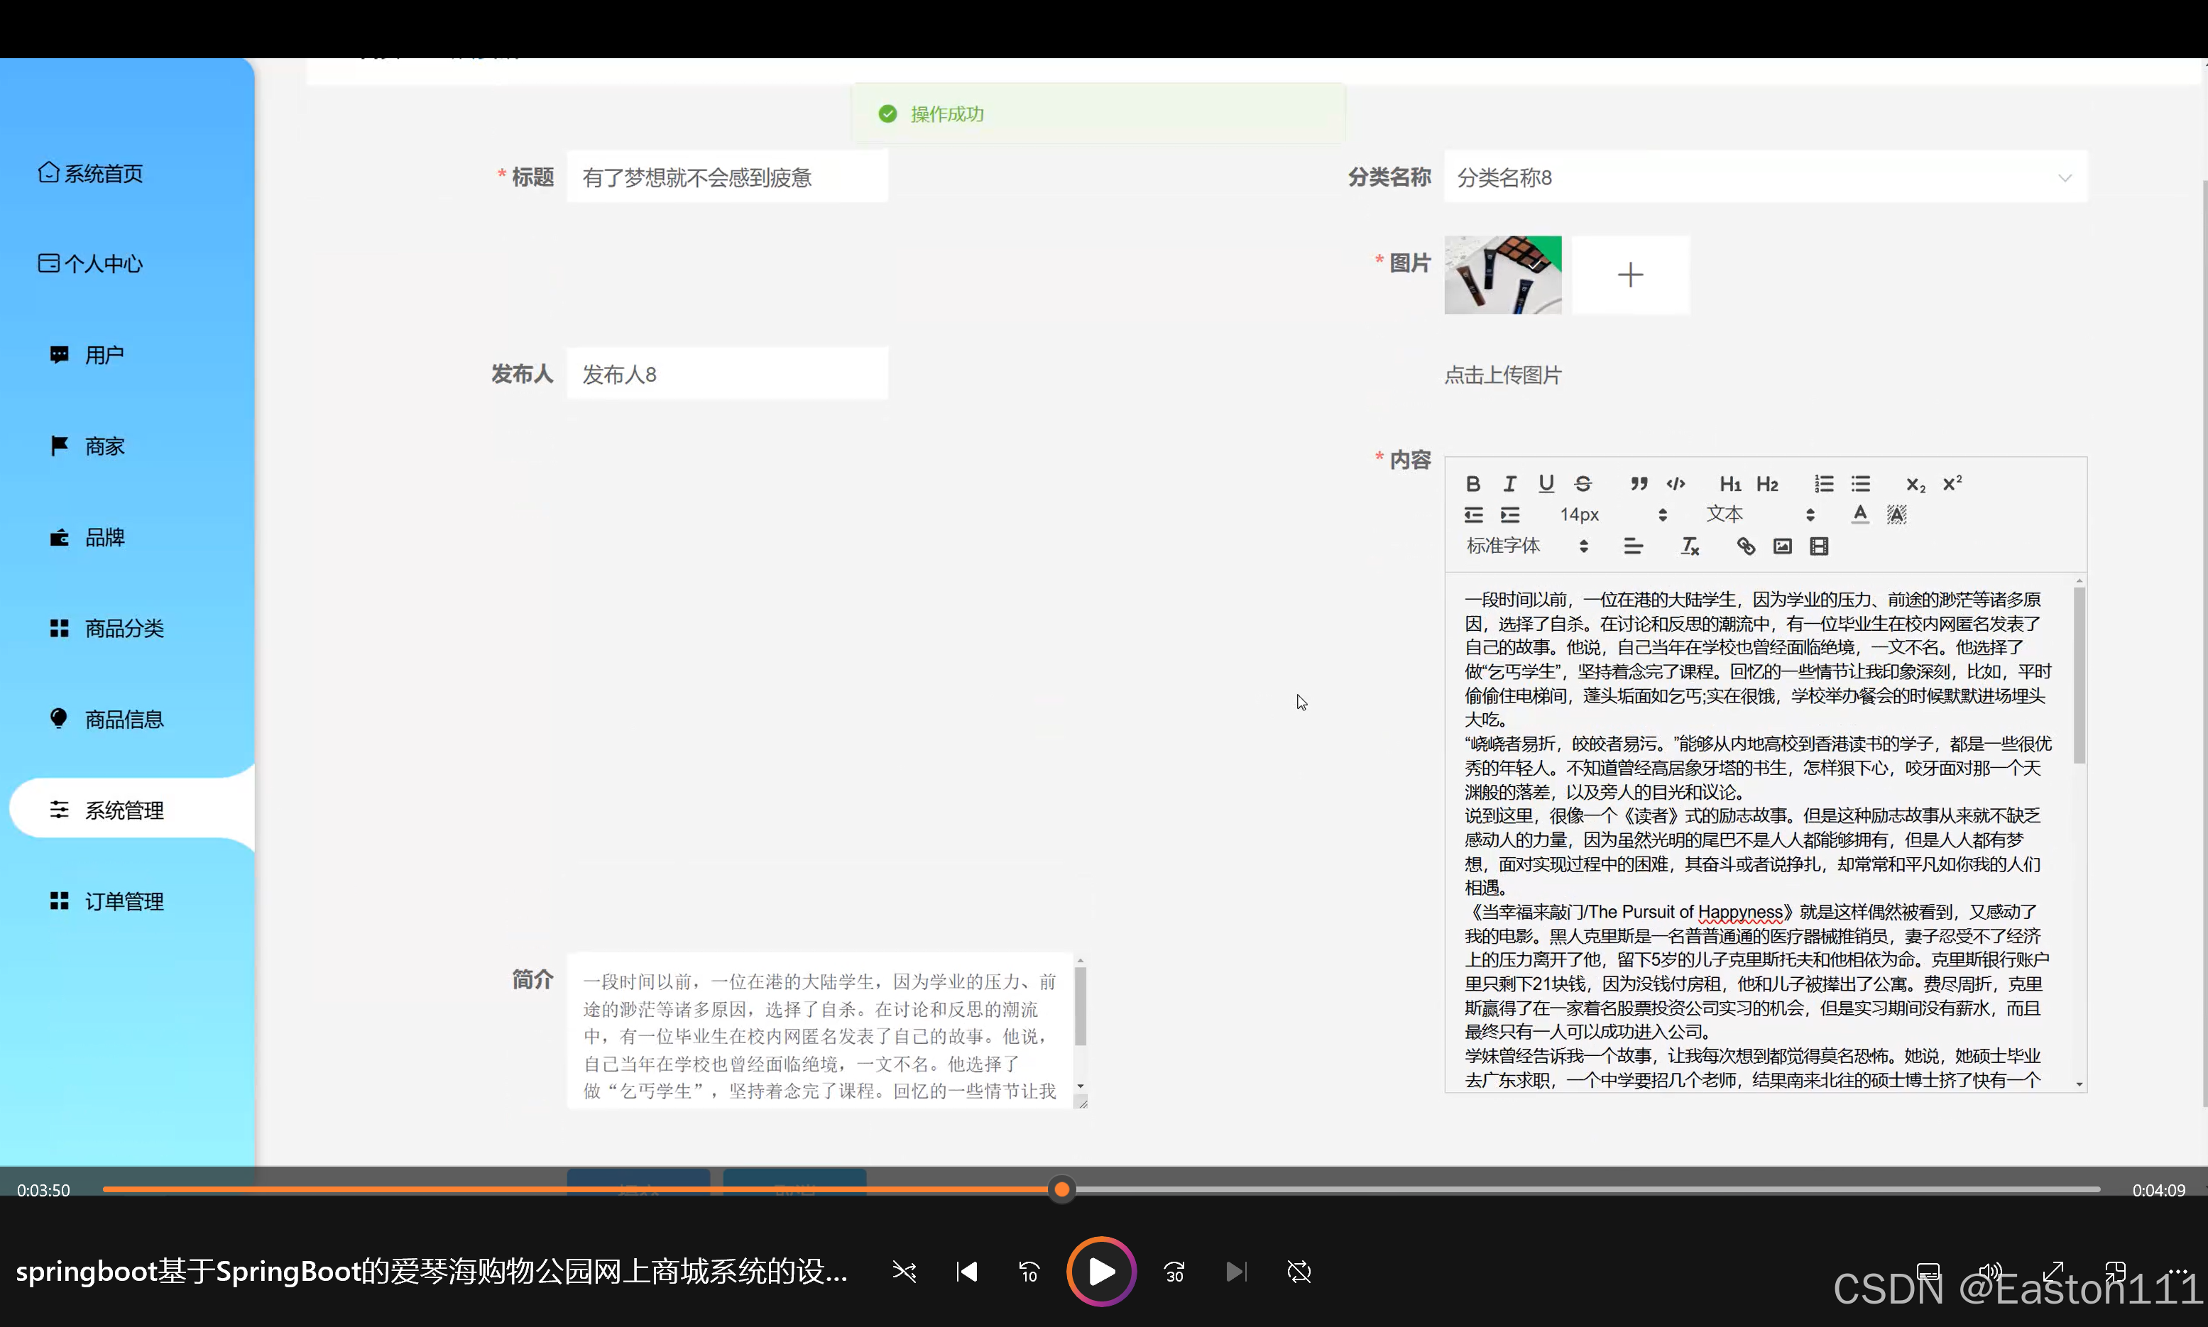Image resolution: width=2208 pixels, height=1327 pixels.
Task: Toggle underline text formatting
Action: [x=1546, y=484]
